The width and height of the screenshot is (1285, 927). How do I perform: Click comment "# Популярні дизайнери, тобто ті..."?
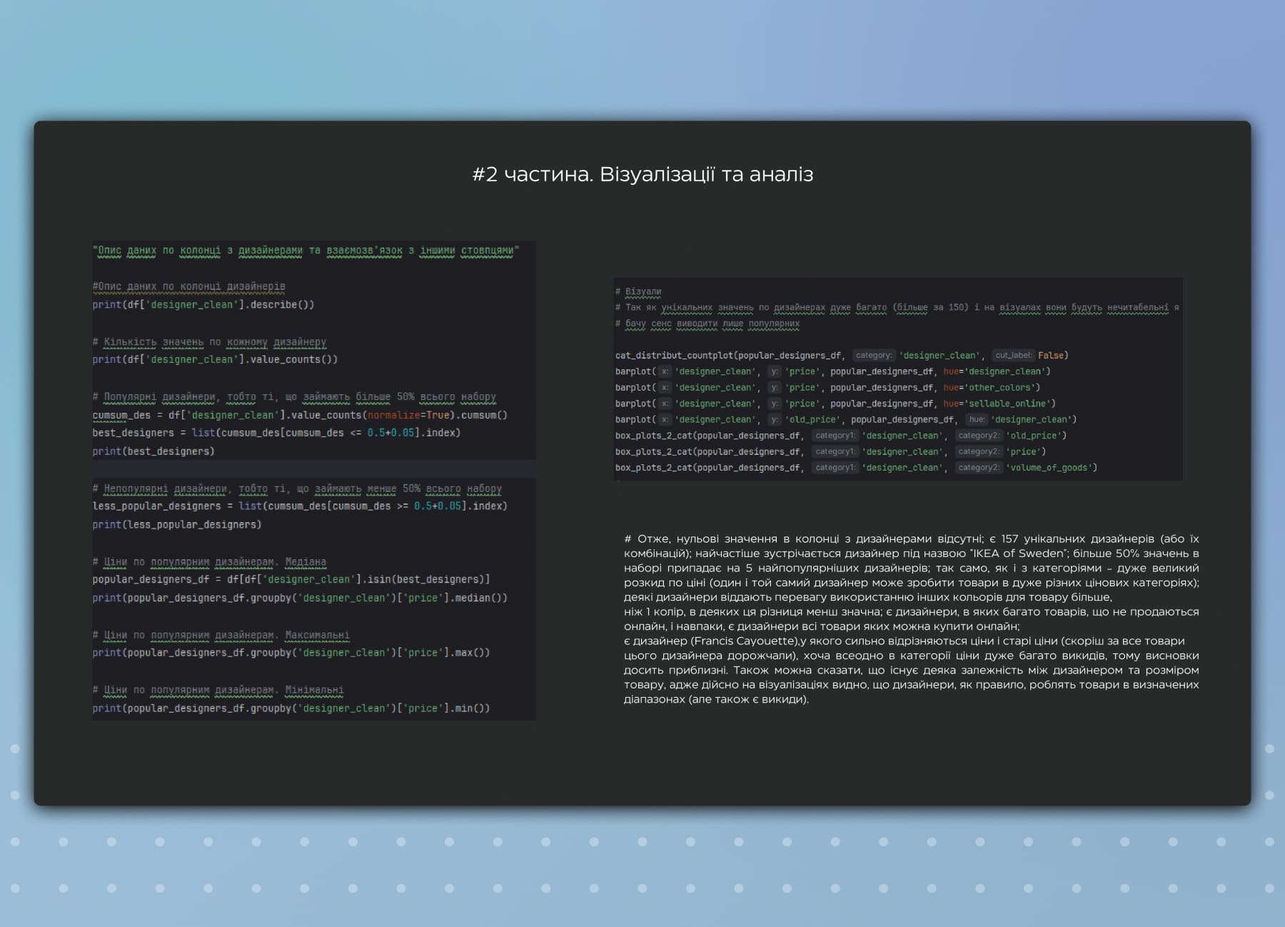point(294,397)
